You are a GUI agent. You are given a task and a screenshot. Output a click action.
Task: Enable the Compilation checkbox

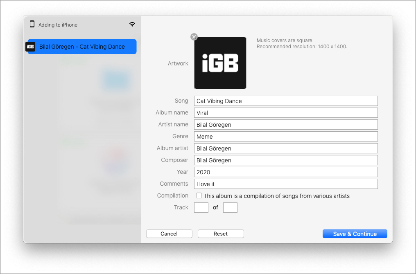click(199, 195)
